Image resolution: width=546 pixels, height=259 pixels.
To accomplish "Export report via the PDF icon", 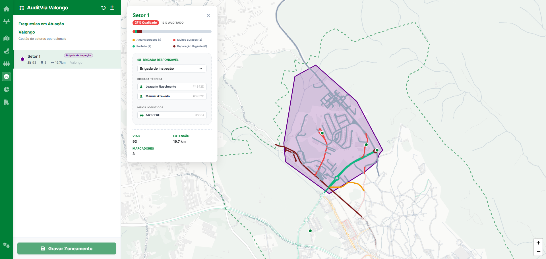I will click(x=6, y=102).
